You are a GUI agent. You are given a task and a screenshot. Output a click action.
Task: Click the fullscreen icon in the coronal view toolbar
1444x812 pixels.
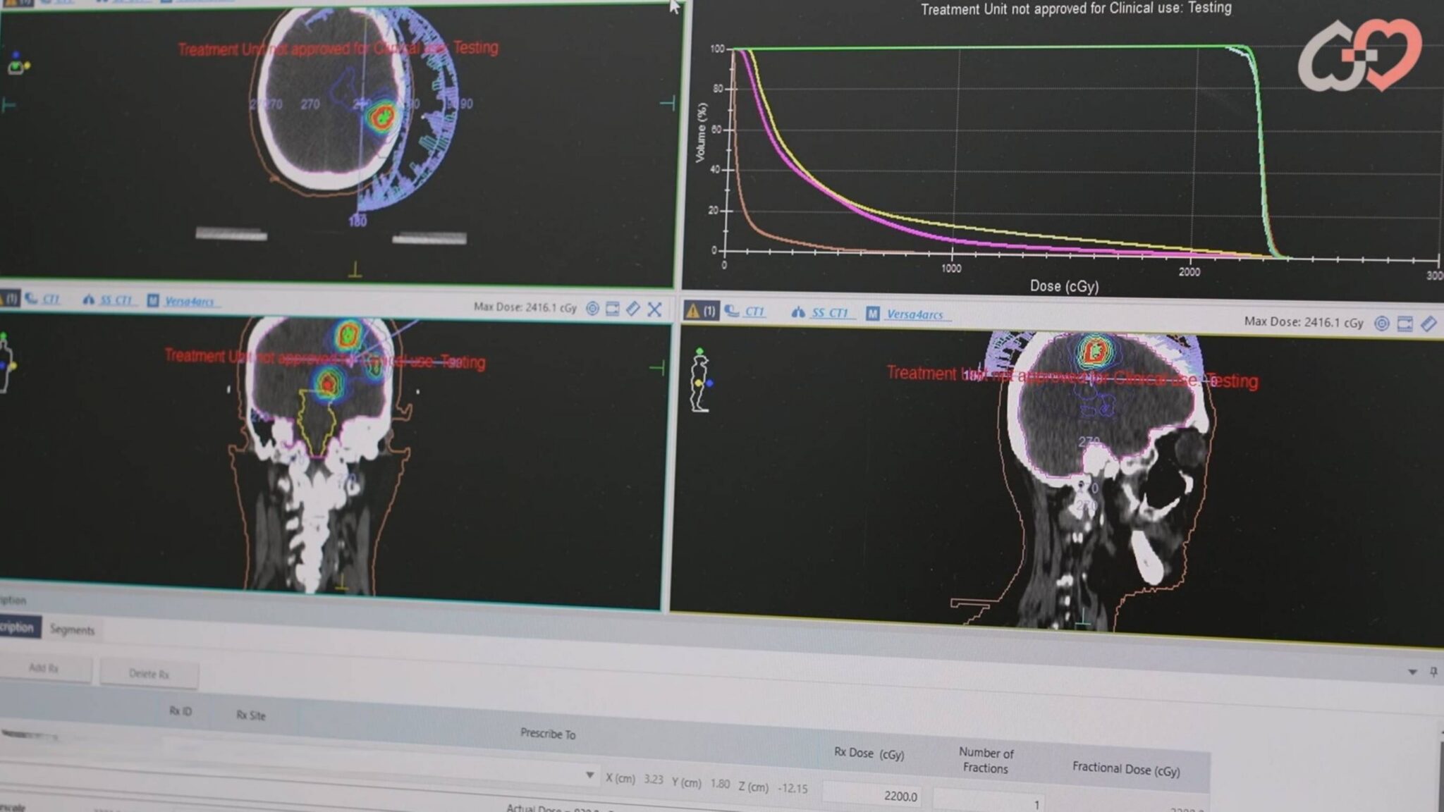point(613,309)
